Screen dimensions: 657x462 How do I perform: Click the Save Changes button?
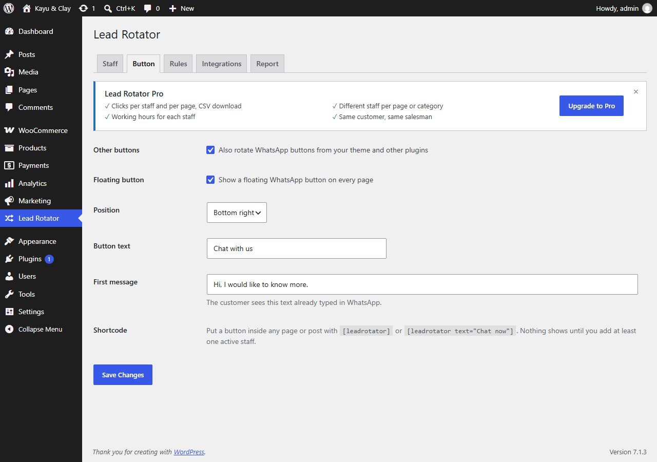(123, 375)
